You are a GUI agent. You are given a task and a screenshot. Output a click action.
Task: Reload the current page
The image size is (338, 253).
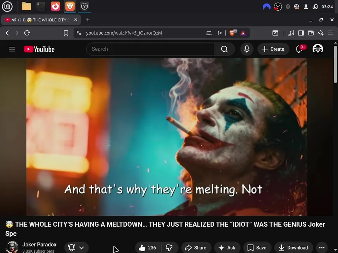pyautogui.click(x=27, y=33)
